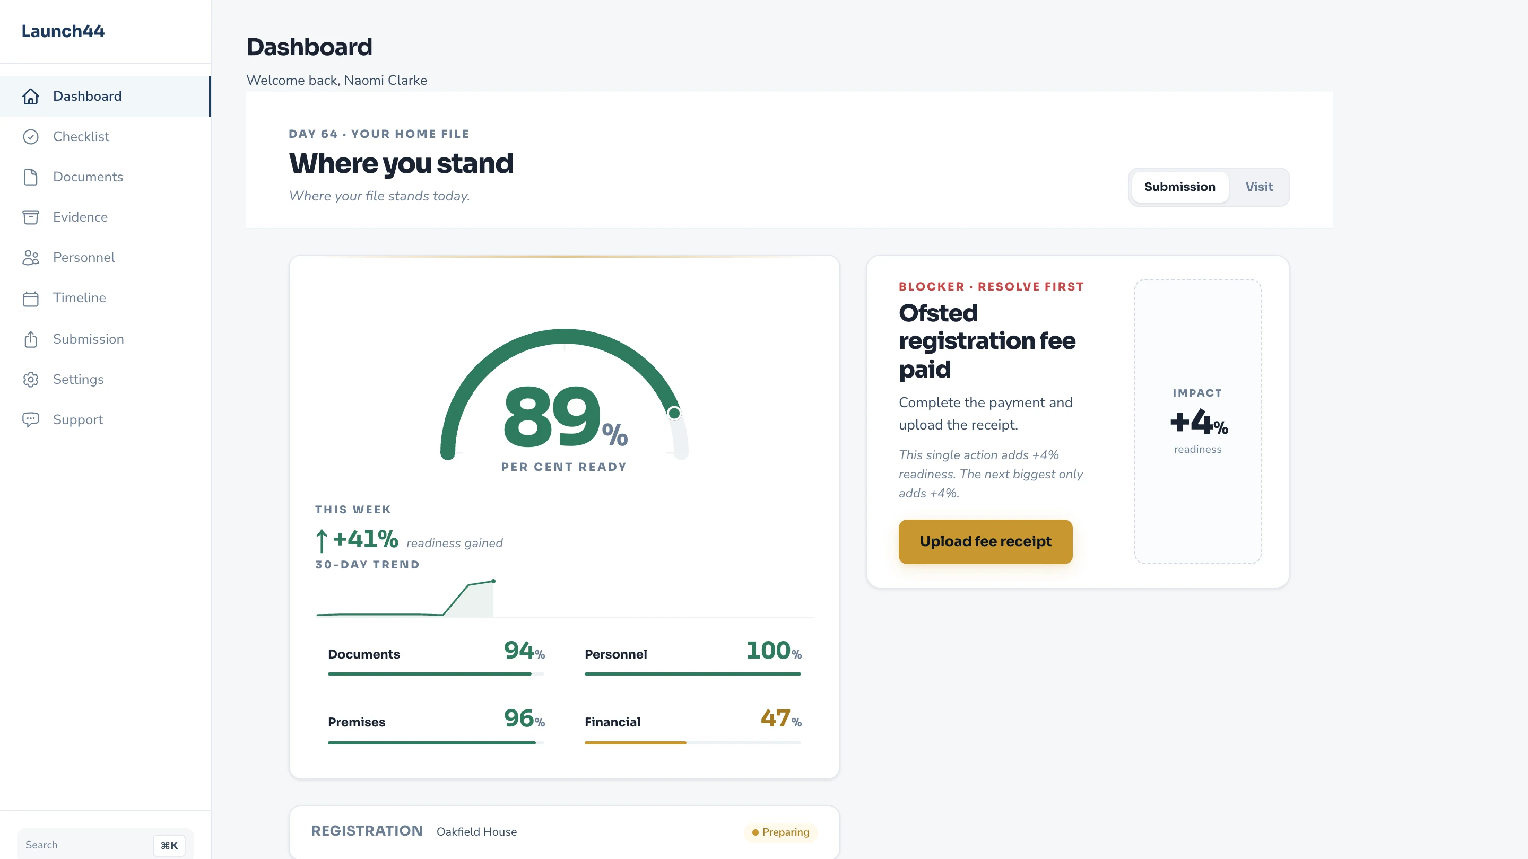Image resolution: width=1528 pixels, height=859 pixels.
Task: Click the REGISTRATION heading
Action: tap(367, 830)
